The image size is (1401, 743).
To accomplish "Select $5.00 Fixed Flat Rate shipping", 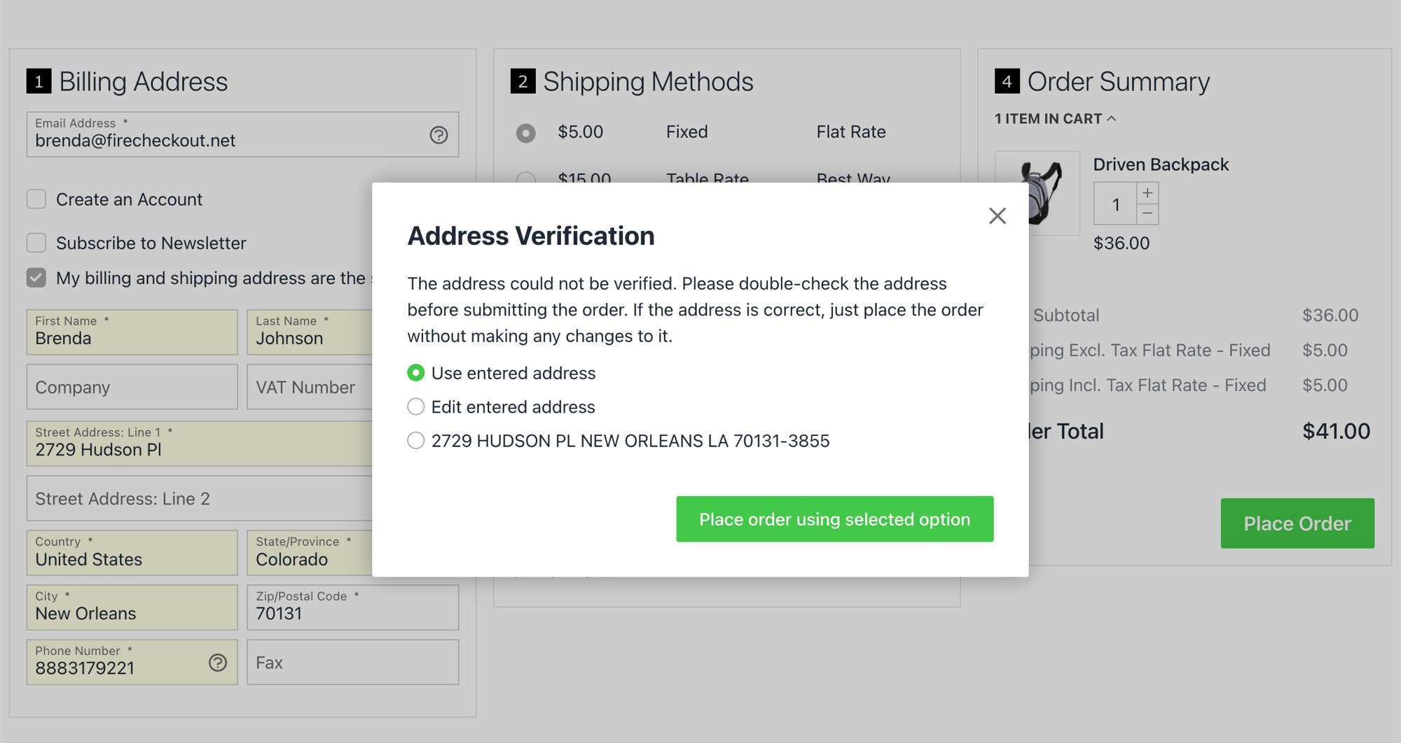I will click(x=526, y=132).
